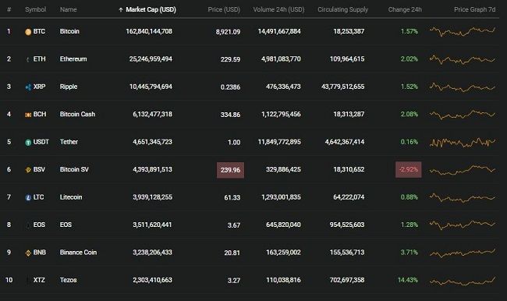Viewport: 507px width, 301px height.
Task: Click Ripple supply 43,779,512,655
Action: (342, 87)
